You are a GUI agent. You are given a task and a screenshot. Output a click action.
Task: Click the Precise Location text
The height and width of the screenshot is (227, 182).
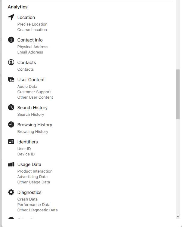[x=32, y=24]
